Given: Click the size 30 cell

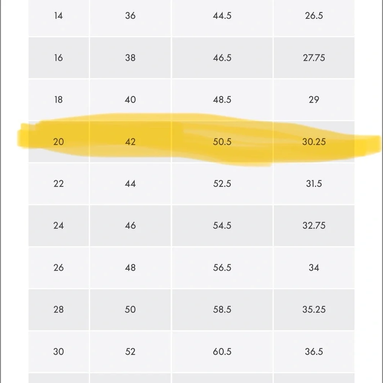Looking at the screenshot, I should (x=59, y=352).
